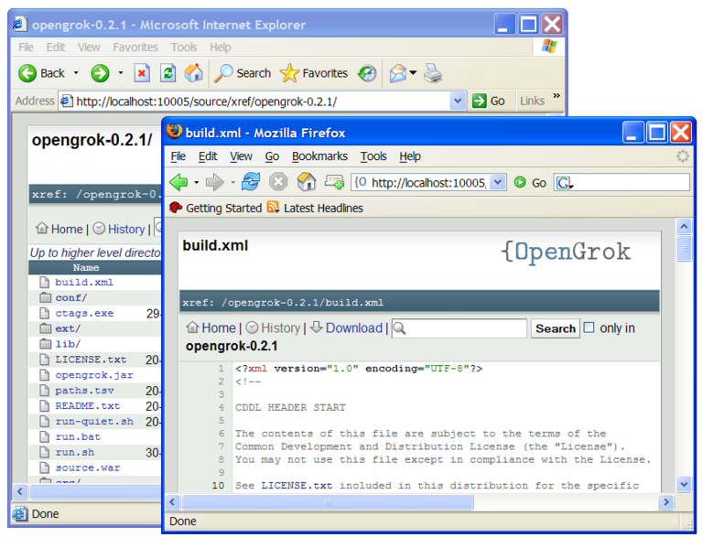The height and width of the screenshot is (548, 713).
Task: Click Firefox Home icon in toolbar
Action: pos(307,182)
